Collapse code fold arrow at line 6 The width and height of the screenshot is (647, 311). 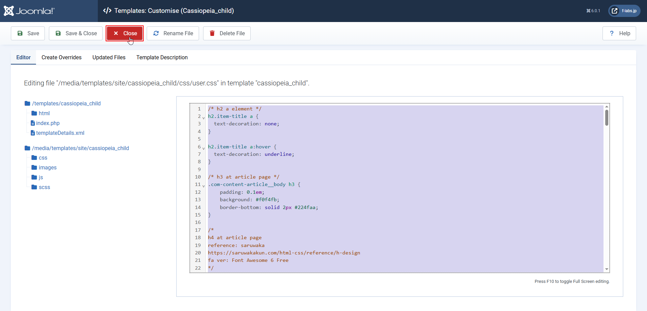[x=203, y=148]
